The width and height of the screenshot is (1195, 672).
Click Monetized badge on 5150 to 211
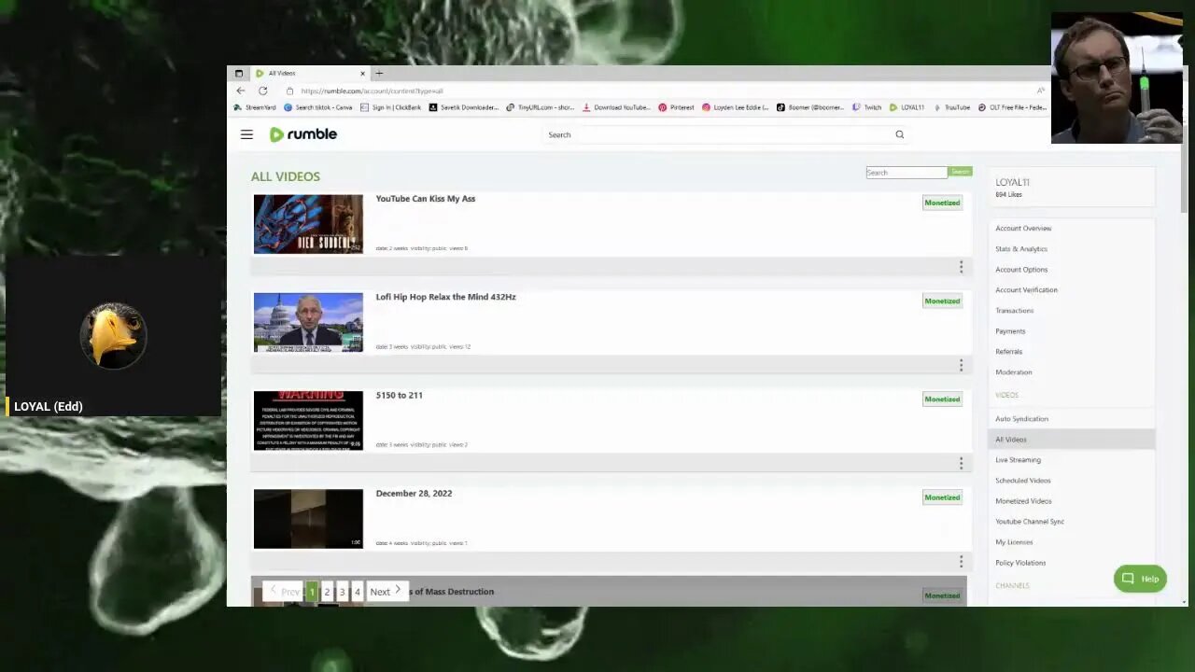[x=942, y=399]
